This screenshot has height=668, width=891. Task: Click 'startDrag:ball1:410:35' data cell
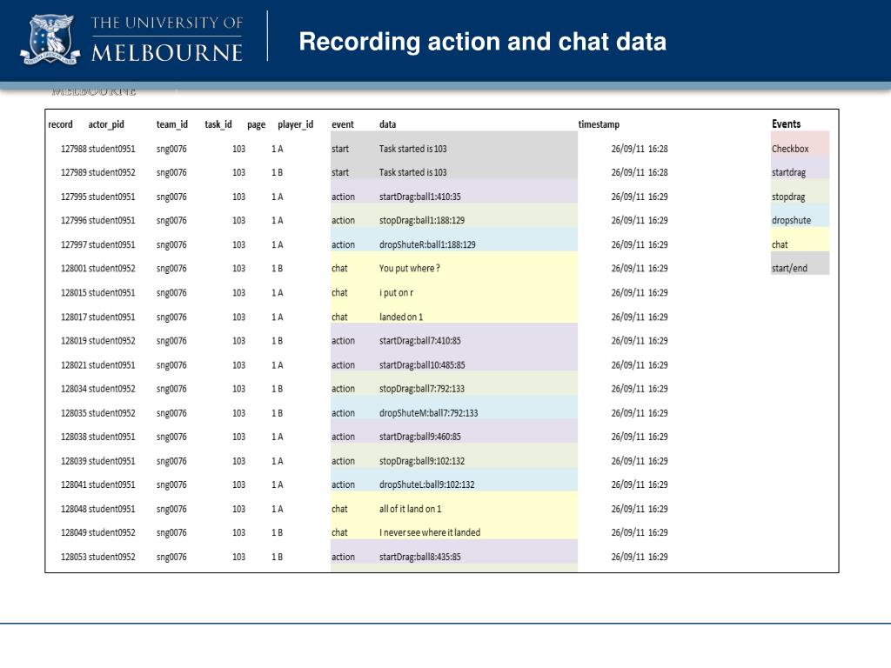pyautogui.click(x=420, y=197)
